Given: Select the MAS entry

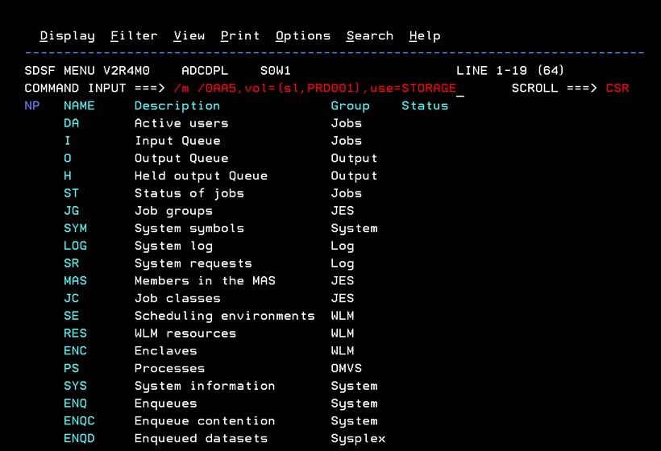Looking at the screenshot, I should click(76, 280).
